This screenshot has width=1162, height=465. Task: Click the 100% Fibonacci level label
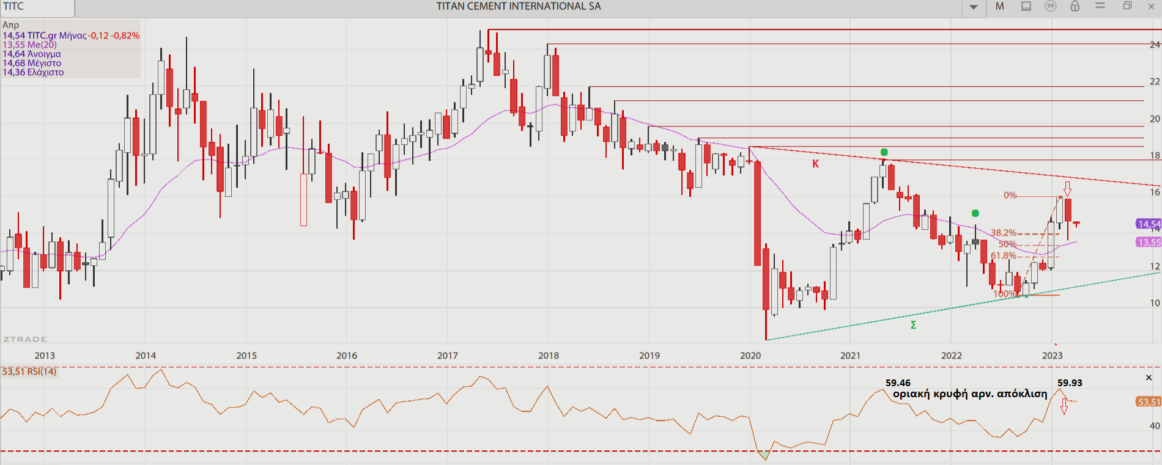tap(1005, 294)
